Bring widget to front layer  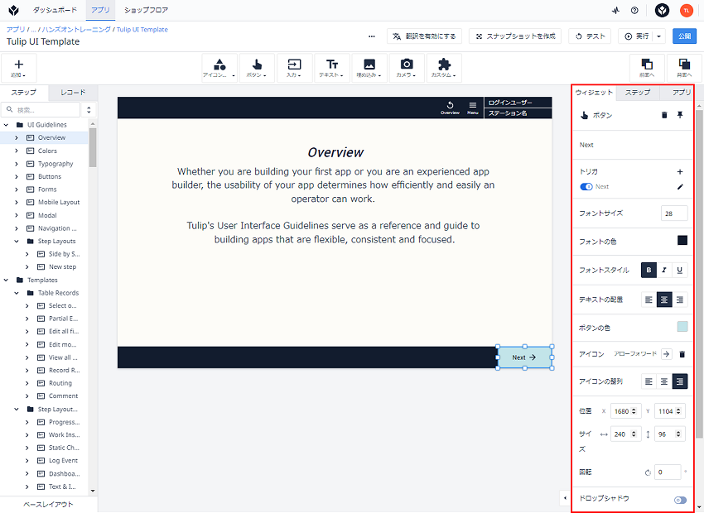(x=647, y=68)
